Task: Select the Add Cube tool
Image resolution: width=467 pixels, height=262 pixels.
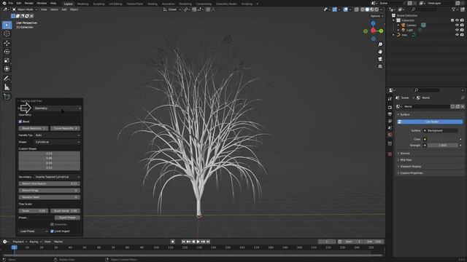Action: point(7,97)
